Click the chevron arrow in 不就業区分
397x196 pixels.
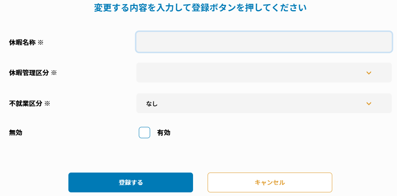pyautogui.click(x=369, y=103)
